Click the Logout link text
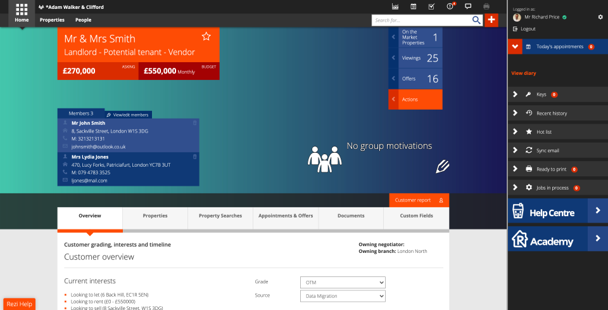The height and width of the screenshot is (310, 608). tap(528, 29)
